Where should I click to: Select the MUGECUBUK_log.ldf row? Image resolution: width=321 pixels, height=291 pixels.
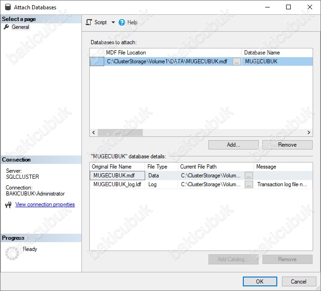pos(117,184)
